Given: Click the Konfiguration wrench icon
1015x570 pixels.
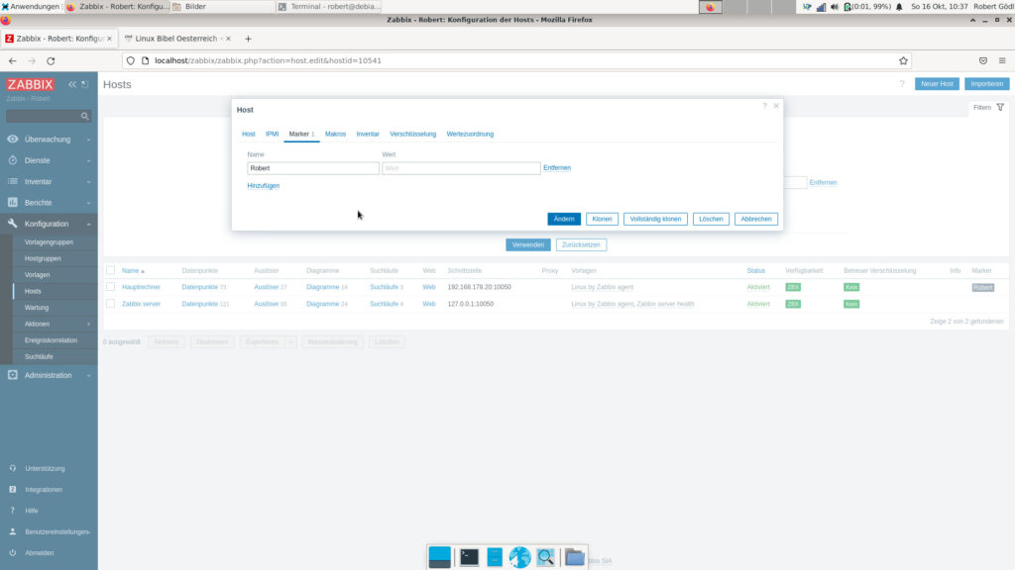Looking at the screenshot, I should click(x=12, y=224).
